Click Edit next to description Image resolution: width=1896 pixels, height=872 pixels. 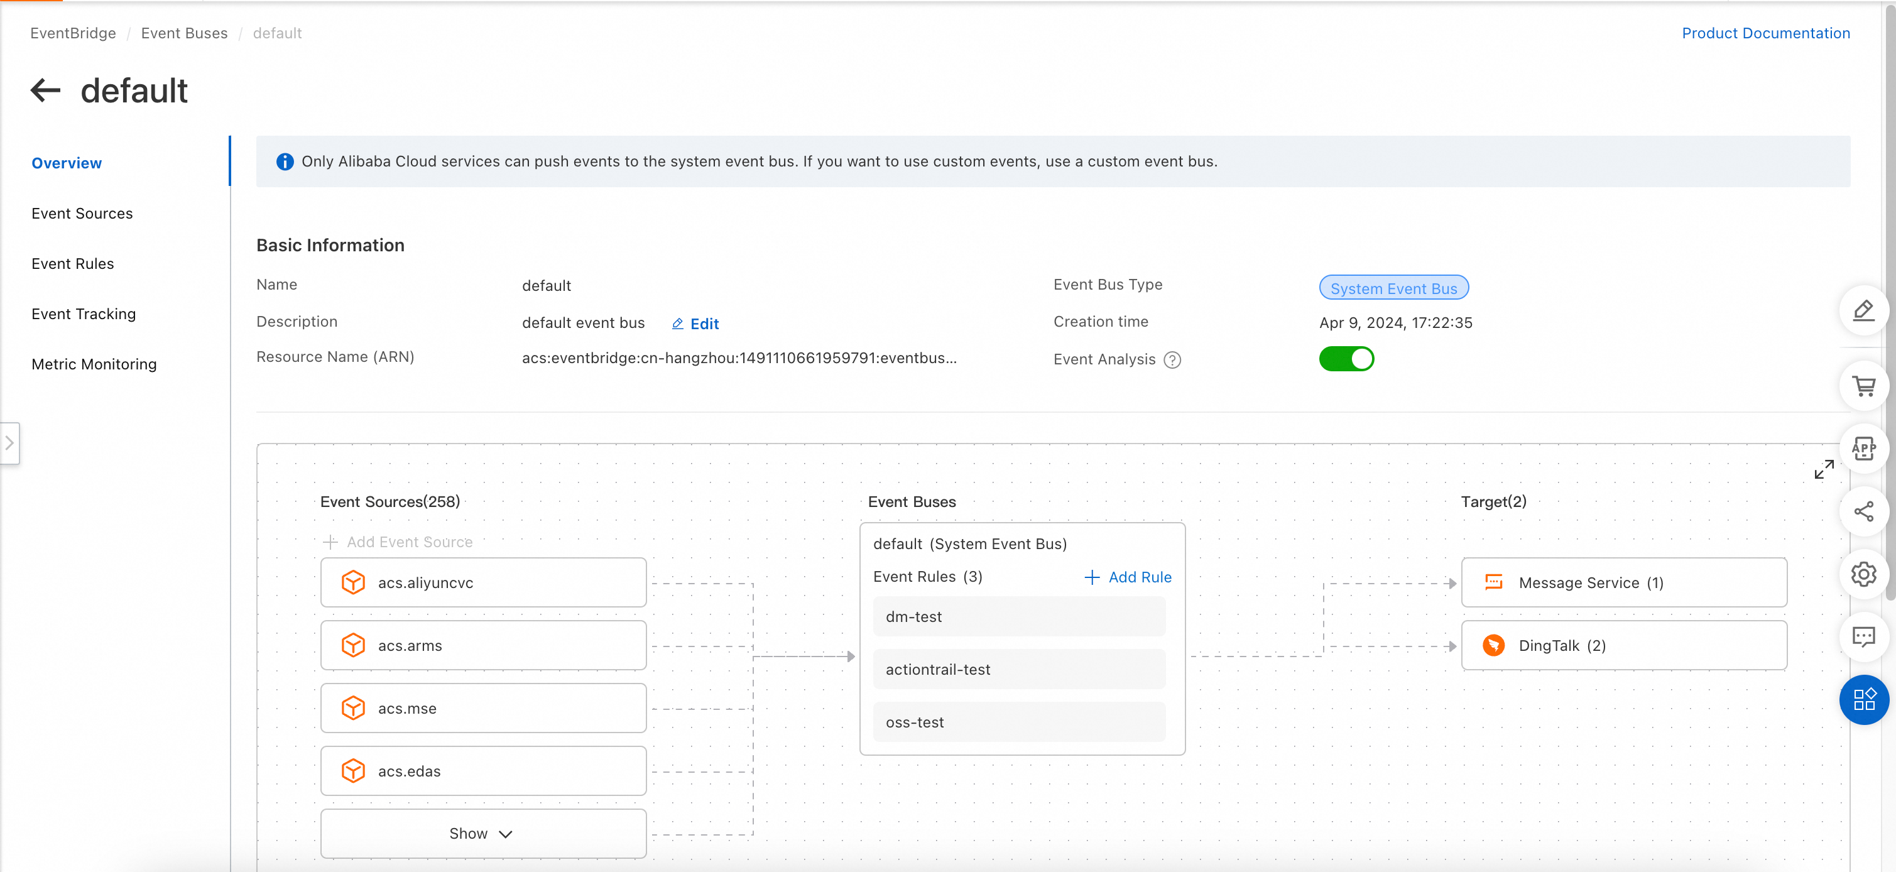695,324
